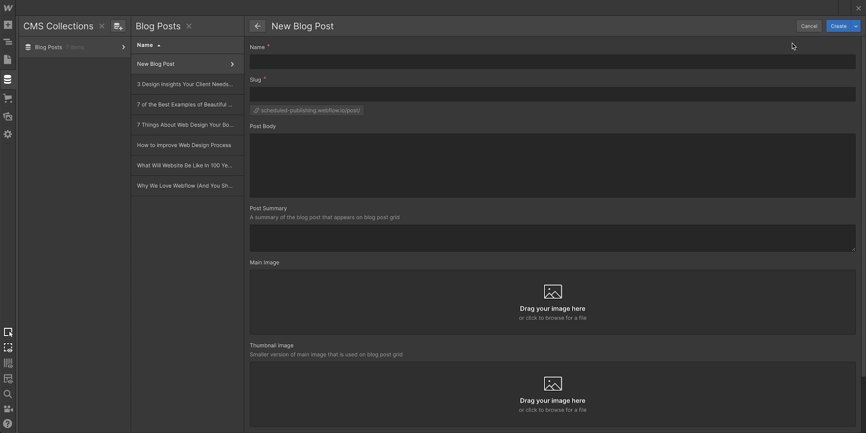Open the Assets panel
This screenshot has width=866, height=433.
click(x=8, y=116)
